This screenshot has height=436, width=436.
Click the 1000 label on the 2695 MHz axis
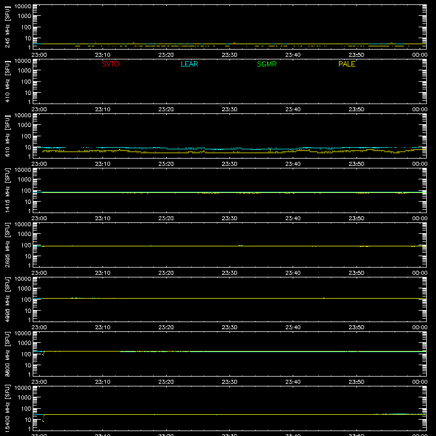point(25,234)
